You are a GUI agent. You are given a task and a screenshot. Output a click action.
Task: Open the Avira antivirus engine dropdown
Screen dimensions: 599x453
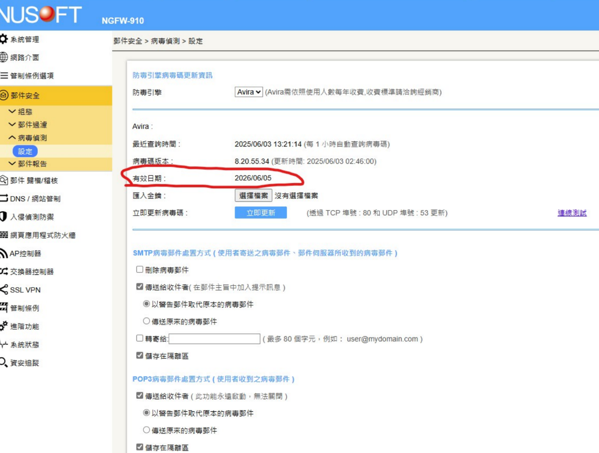click(x=249, y=92)
